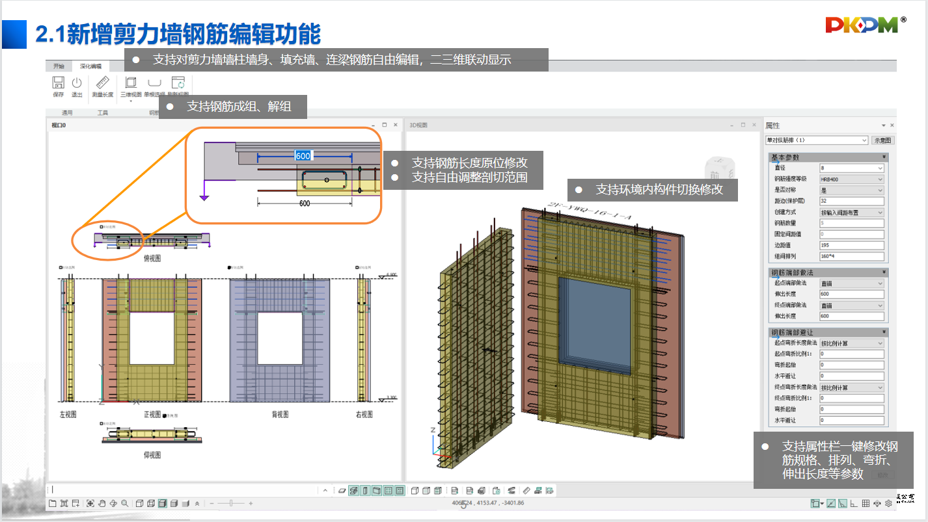Open the 终点弯折长度做法 dropdown
This screenshot has height=522, width=928.
click(880, 387)
